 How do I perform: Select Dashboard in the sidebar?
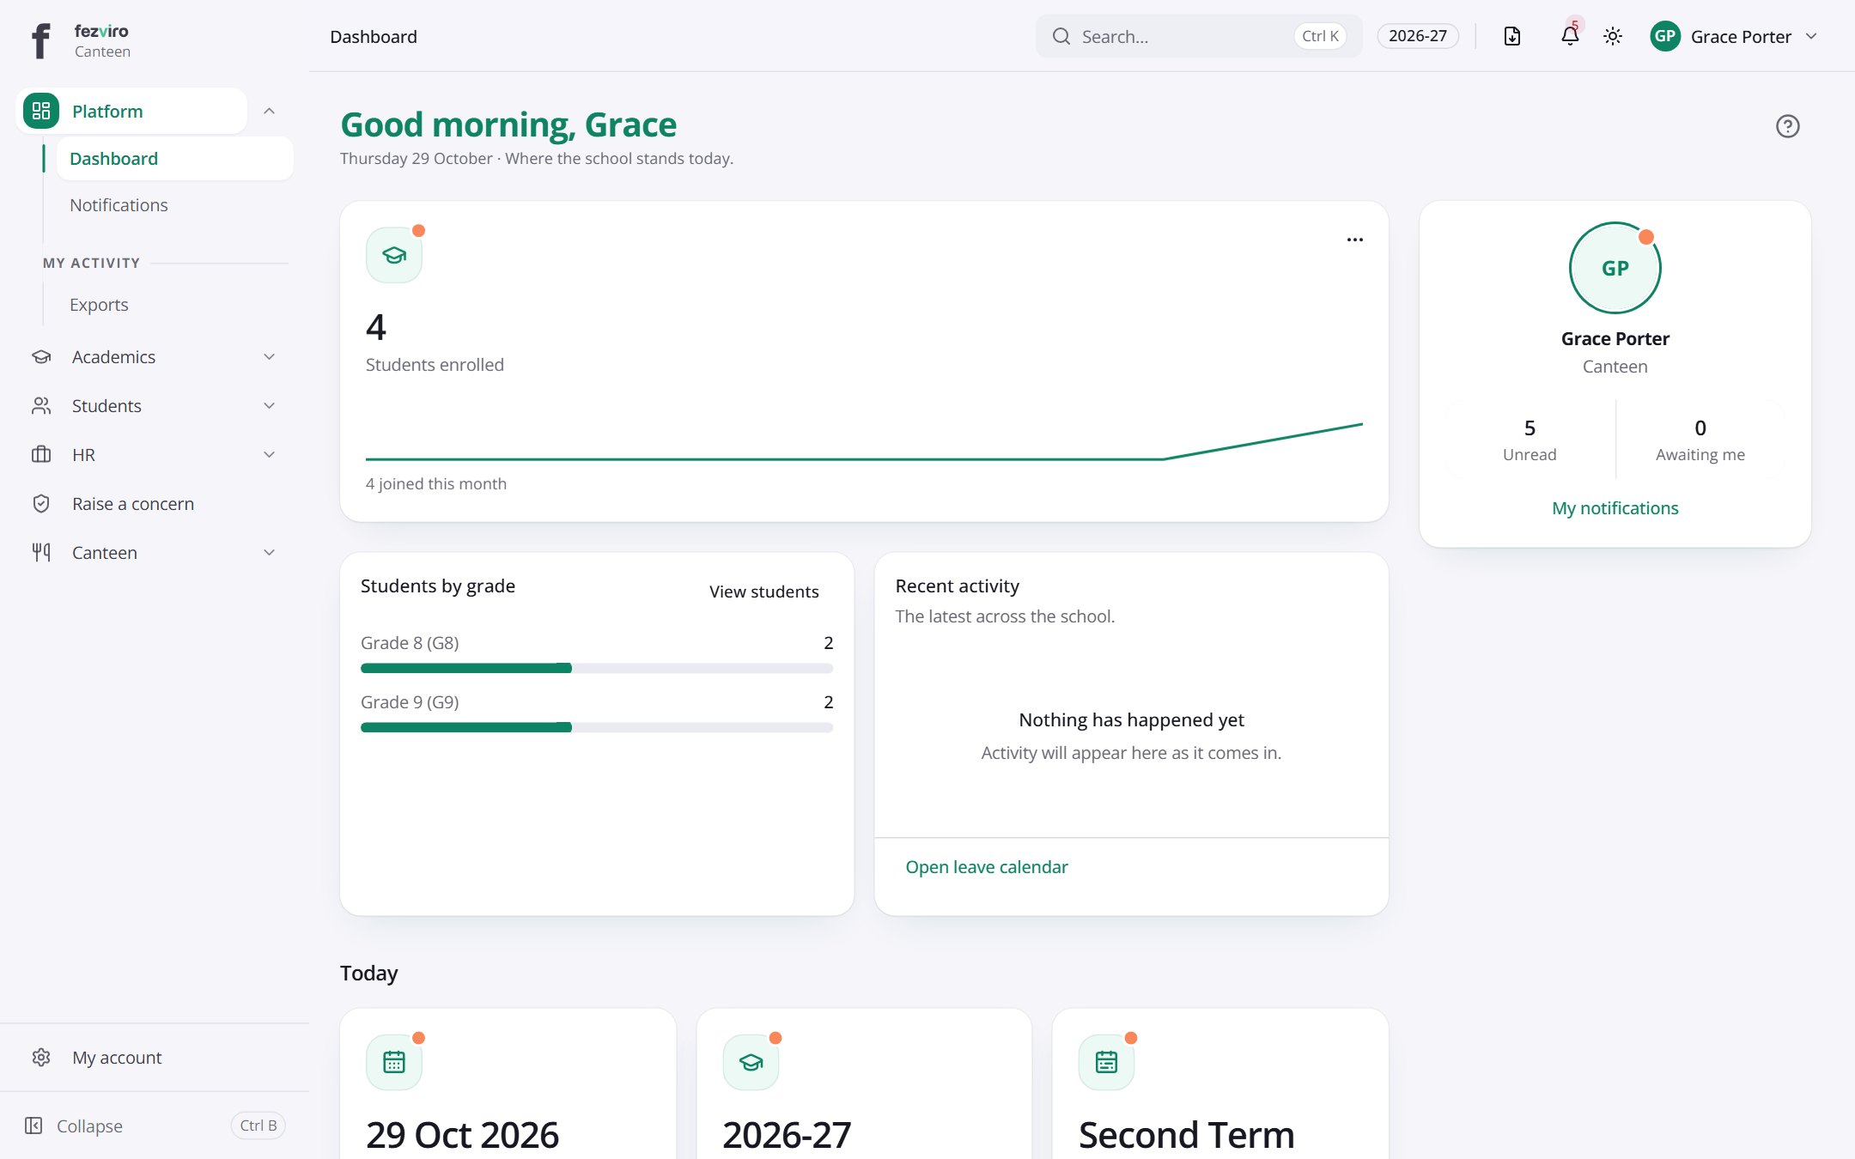pos(174,159)
